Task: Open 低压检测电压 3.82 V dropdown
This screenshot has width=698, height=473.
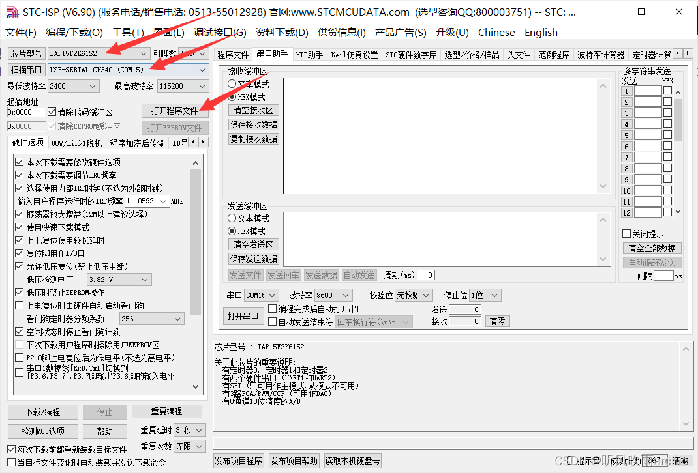Action: click(x=119, y=279)
